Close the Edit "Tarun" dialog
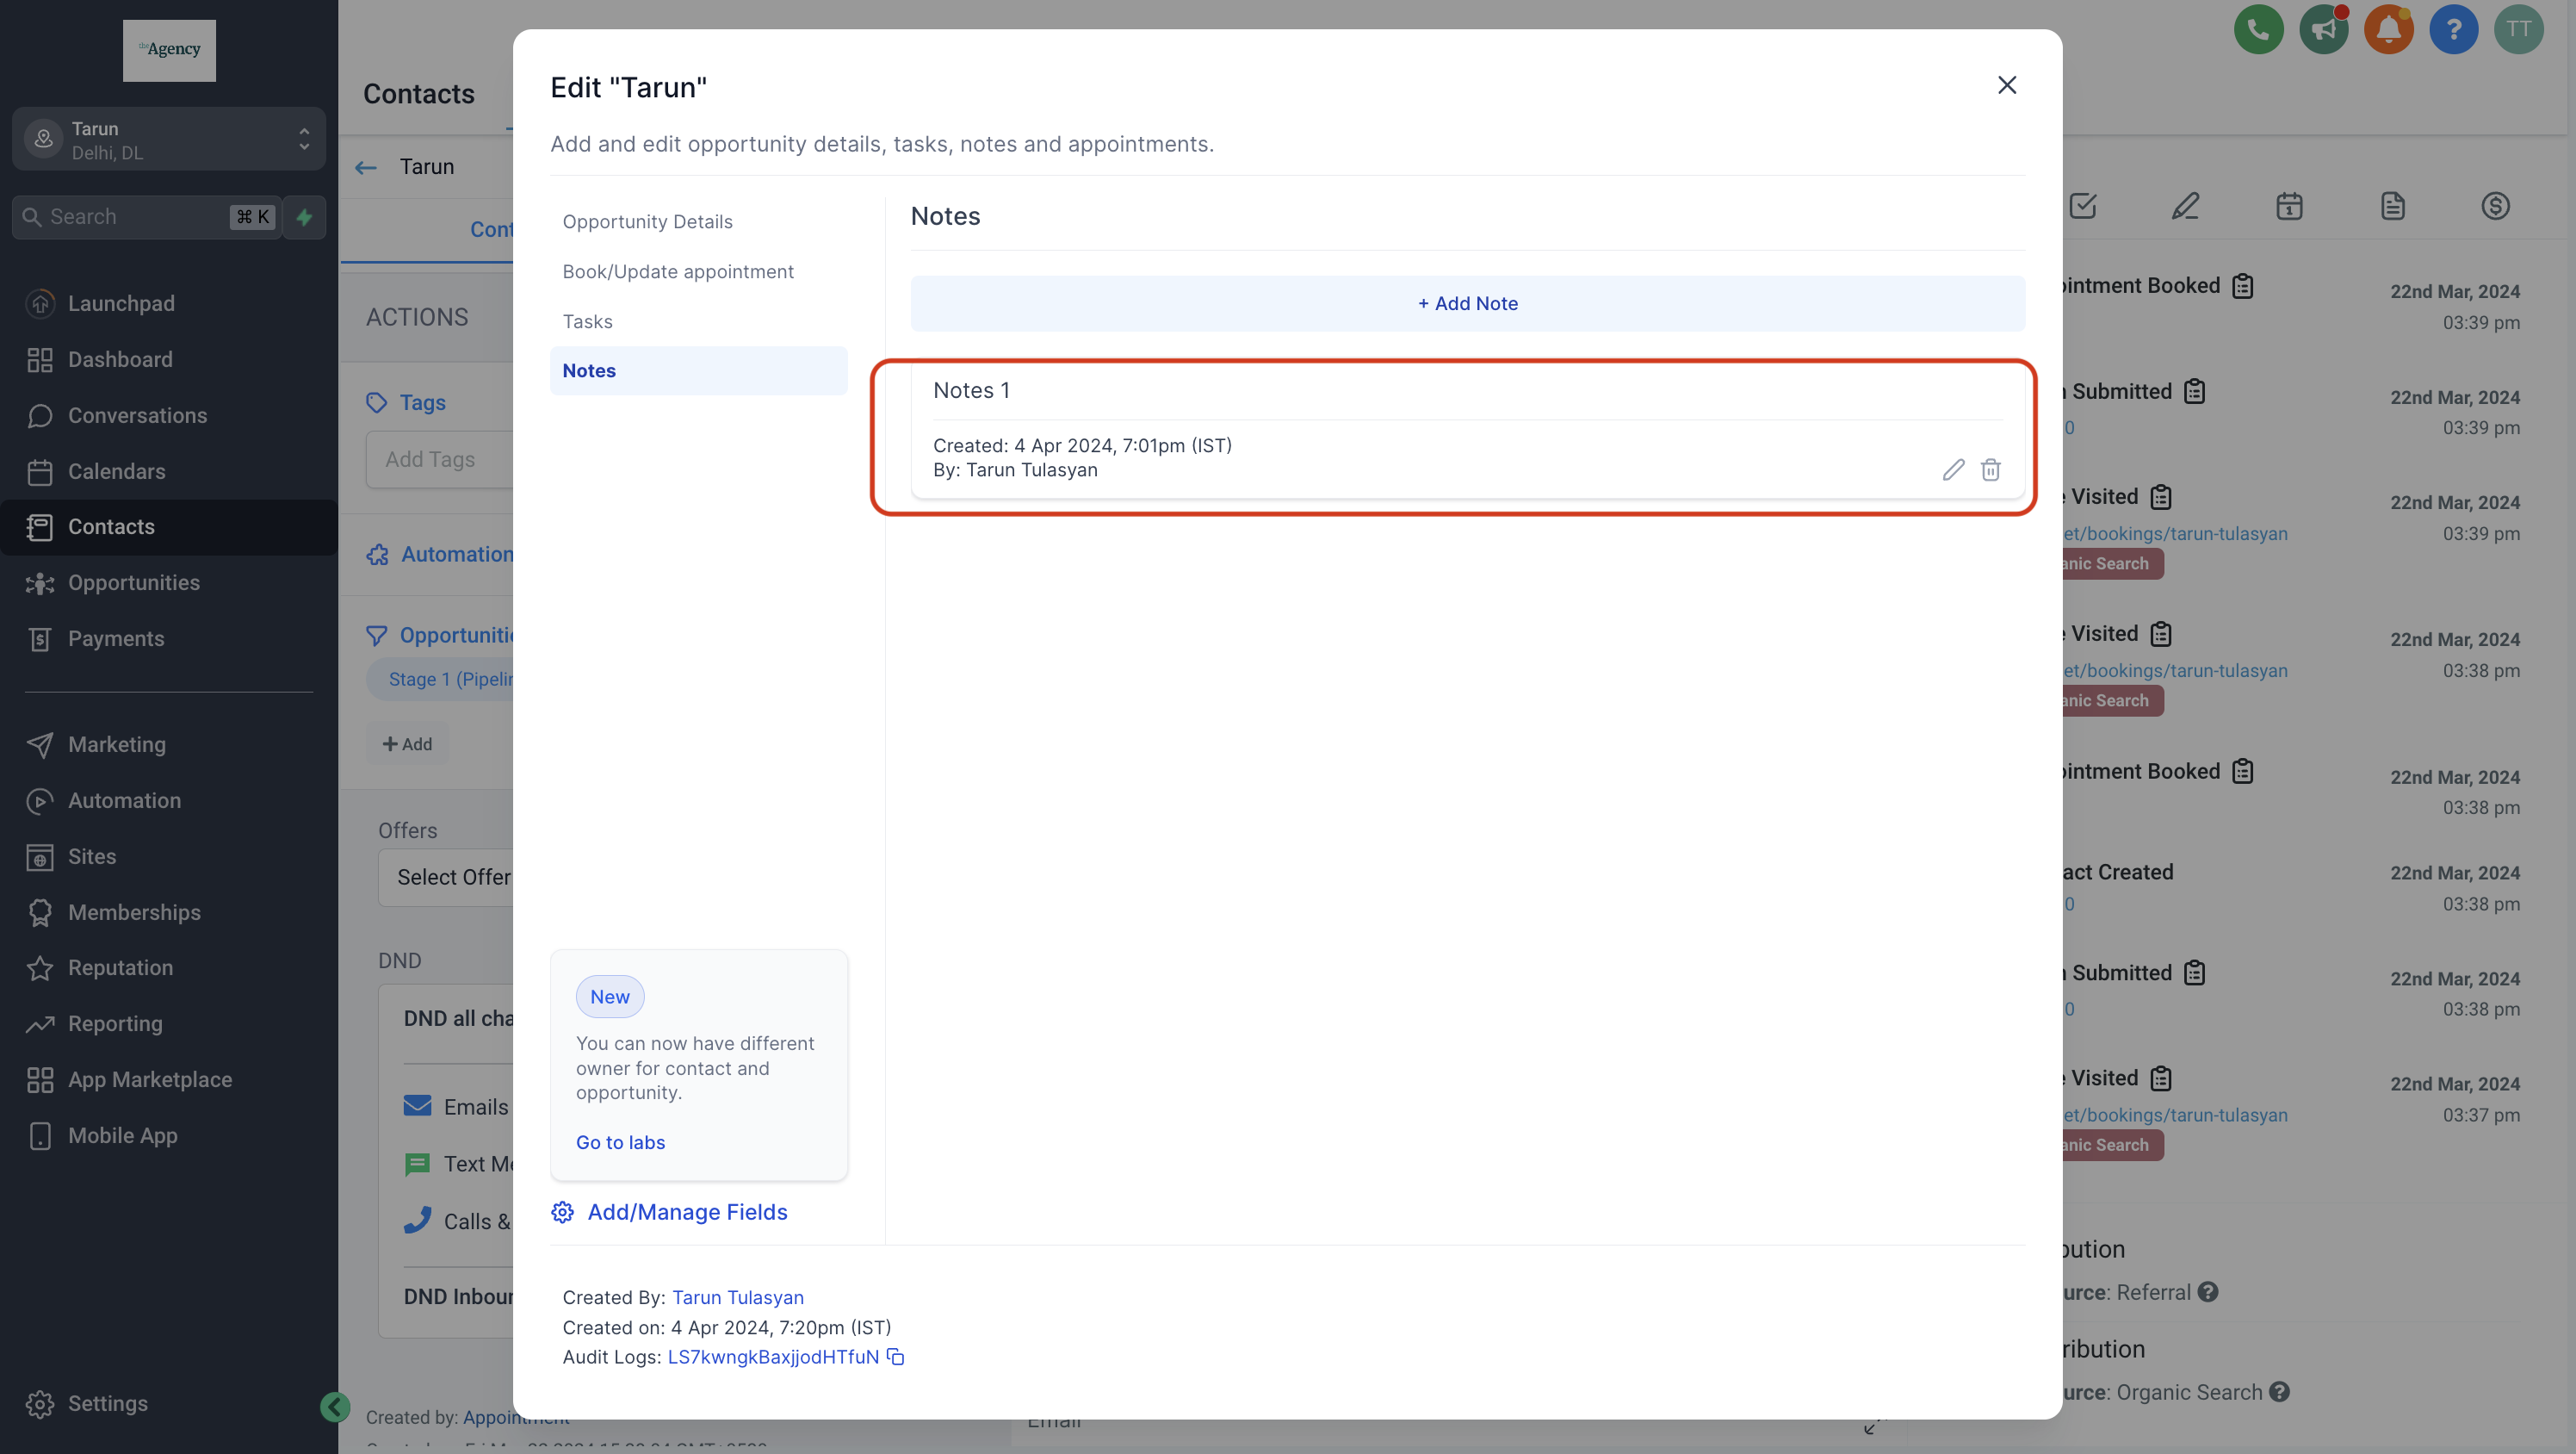The width and height of the screenshot is (2576, 1454). [x=2006, y=85]
